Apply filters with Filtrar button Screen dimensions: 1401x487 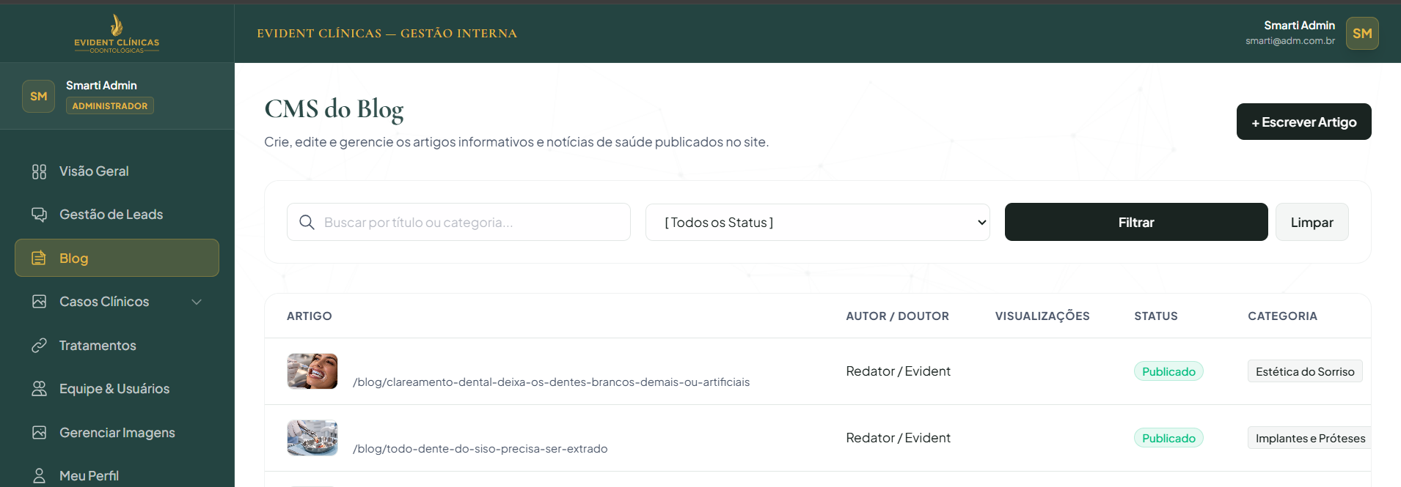click(x=1136, y=222)
